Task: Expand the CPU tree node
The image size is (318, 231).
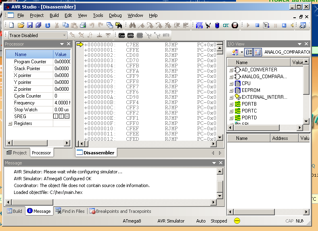Action: click(231, 84)
